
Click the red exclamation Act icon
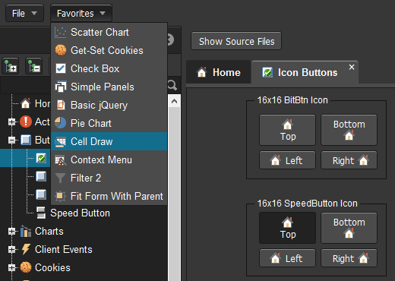pos(26,122)
